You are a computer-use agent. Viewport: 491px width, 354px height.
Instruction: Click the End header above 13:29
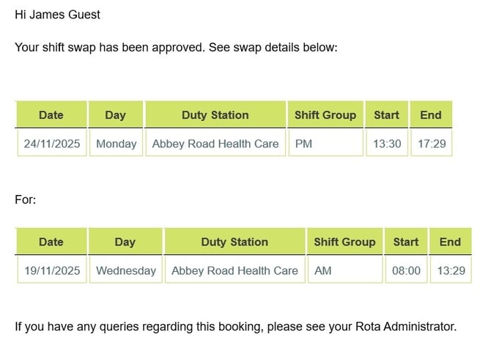coord(450,242)
